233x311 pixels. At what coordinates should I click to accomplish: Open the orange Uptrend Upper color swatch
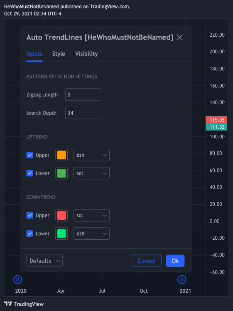pyautogui.click(x=61, y=155)
